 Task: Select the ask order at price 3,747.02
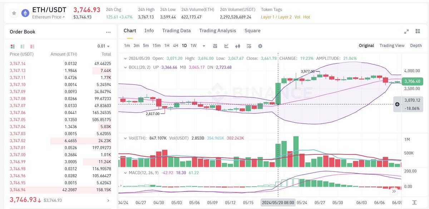[60, 141]
